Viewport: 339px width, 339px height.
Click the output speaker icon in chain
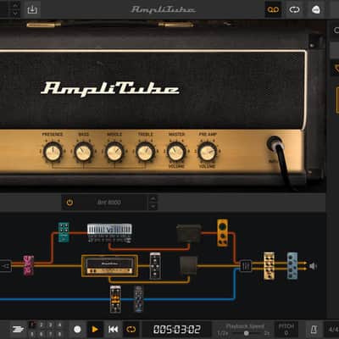[313, 266]
